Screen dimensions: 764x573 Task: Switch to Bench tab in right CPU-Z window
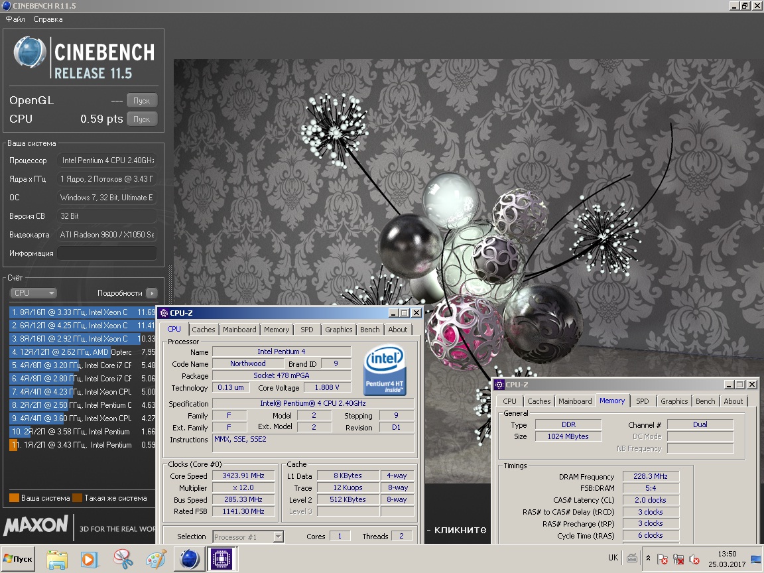tap(706, 401)
